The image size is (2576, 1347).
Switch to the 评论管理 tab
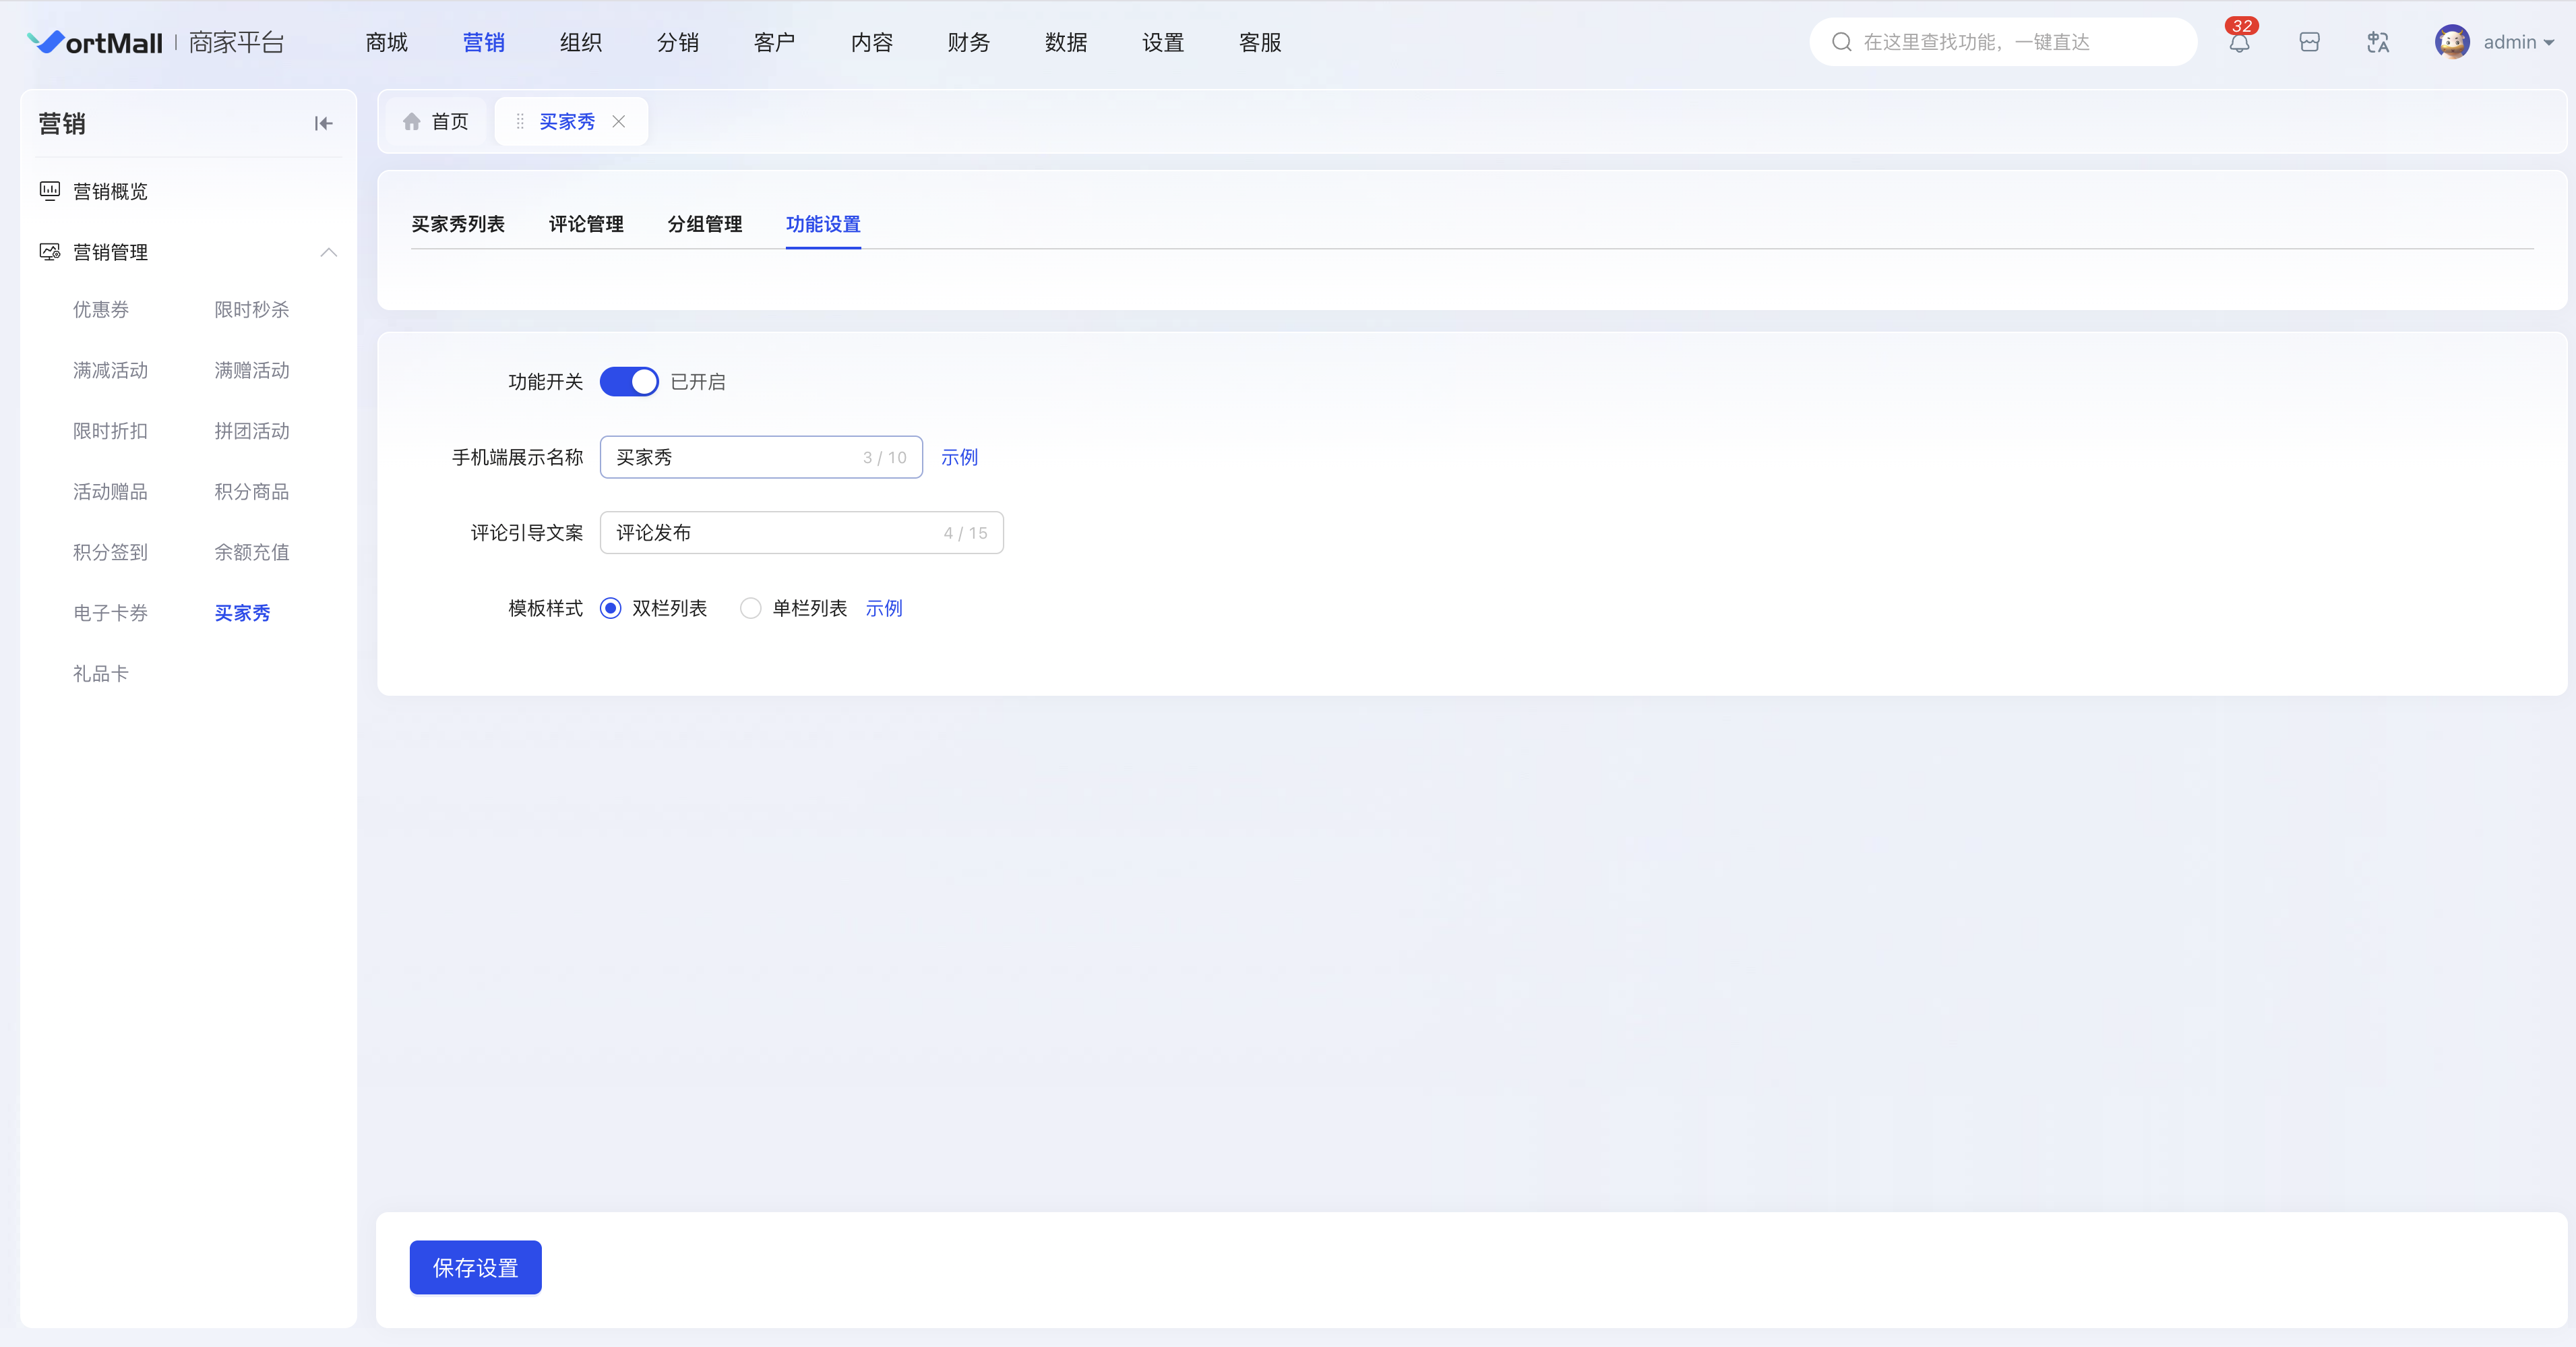click(586, 224)
